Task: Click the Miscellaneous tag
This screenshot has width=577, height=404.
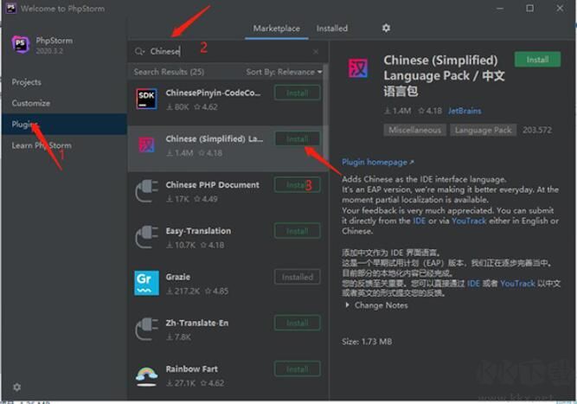Action: click(414, 130)
